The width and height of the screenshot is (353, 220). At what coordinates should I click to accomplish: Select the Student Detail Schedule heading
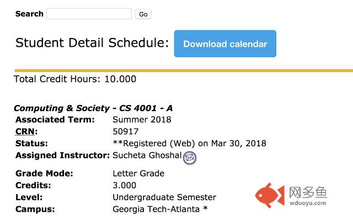click(x=92, y=43)
